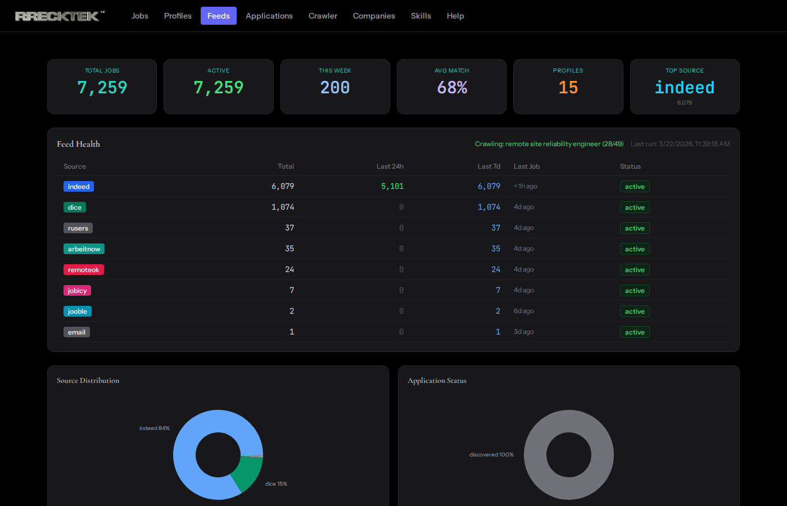Click the indeed source badge

[79, 187]
